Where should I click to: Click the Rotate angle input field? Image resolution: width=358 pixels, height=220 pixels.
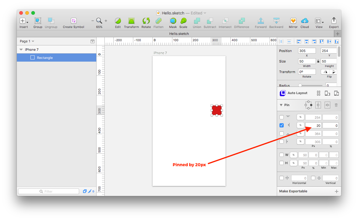pos(307,72)
